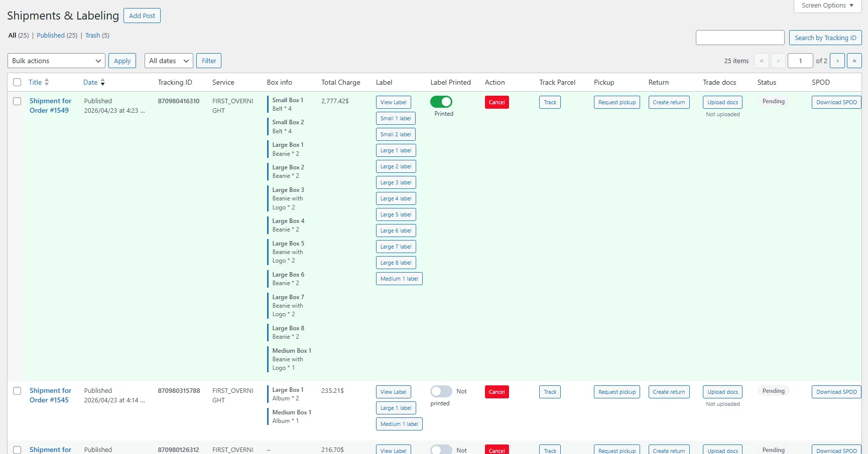Click total charge 235.21$
868x454 pixels.
332,391
